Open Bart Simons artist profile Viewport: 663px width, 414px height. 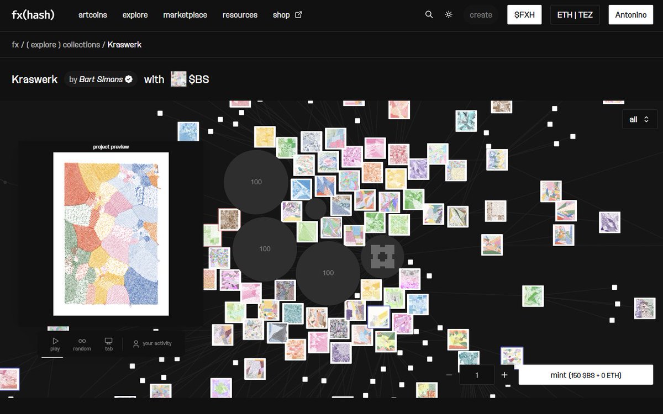point(101,79)
